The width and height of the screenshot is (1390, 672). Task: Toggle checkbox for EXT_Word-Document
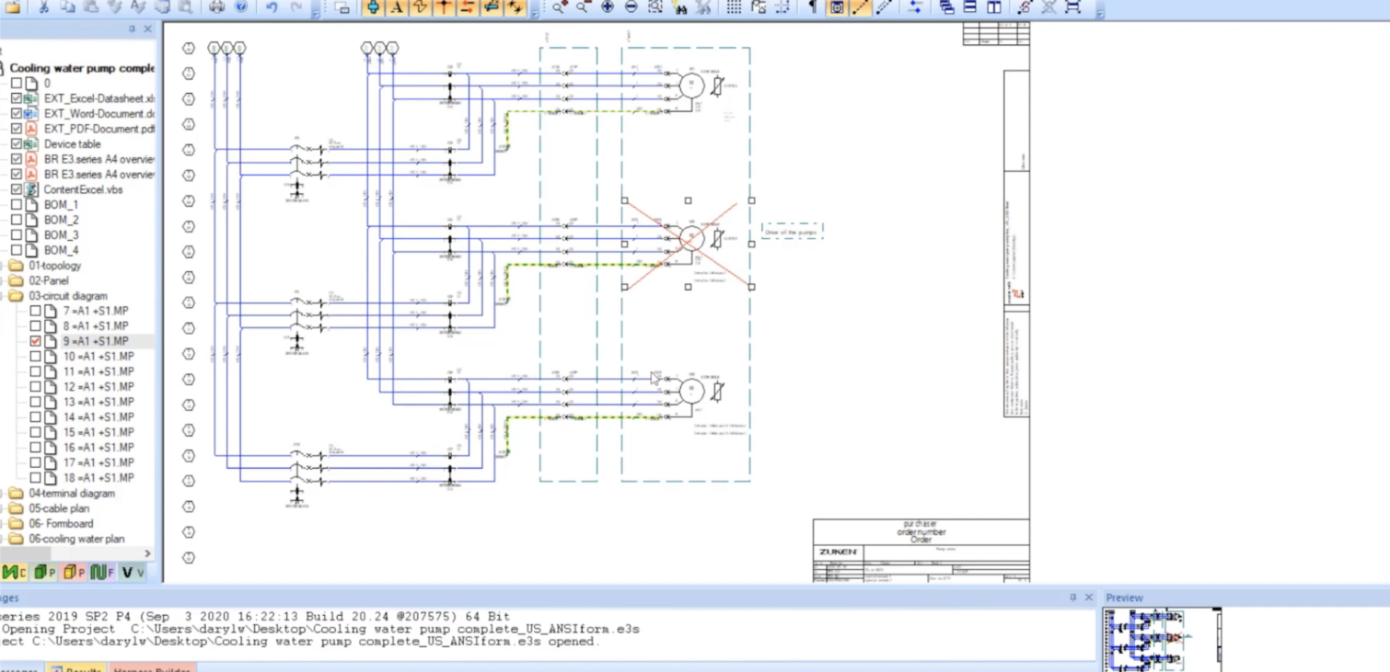[x=17, y=114]
